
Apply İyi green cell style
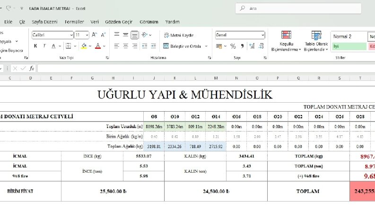349,46
